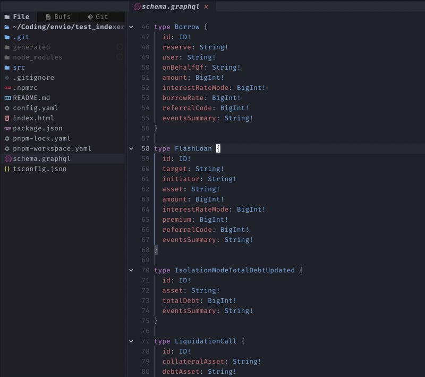Image resolution: width=425 pixels, height=377 pixels.
Task: Click the 'onBehalfOf: String!' field
Action: pos(201,68)
